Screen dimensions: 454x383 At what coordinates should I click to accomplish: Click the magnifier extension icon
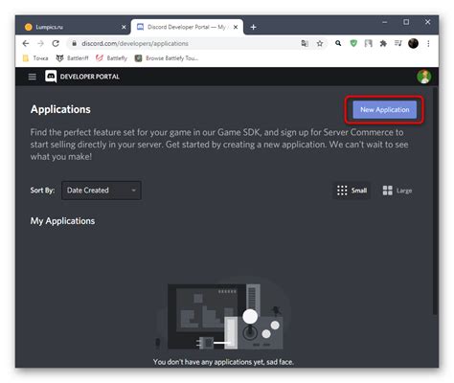(338, 43)
